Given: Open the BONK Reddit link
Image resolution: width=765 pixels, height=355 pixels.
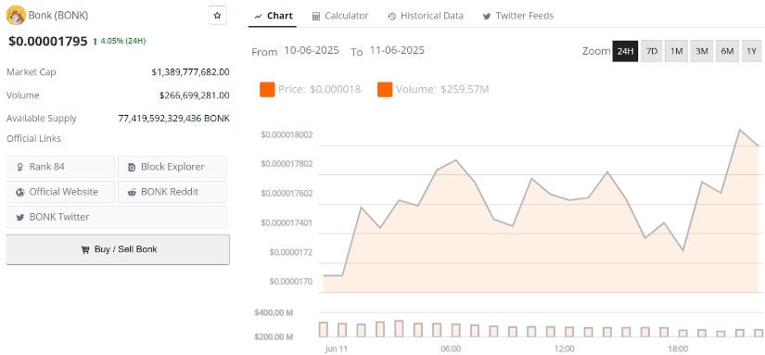Looking at the screenshot, I should tap(172, 192).
